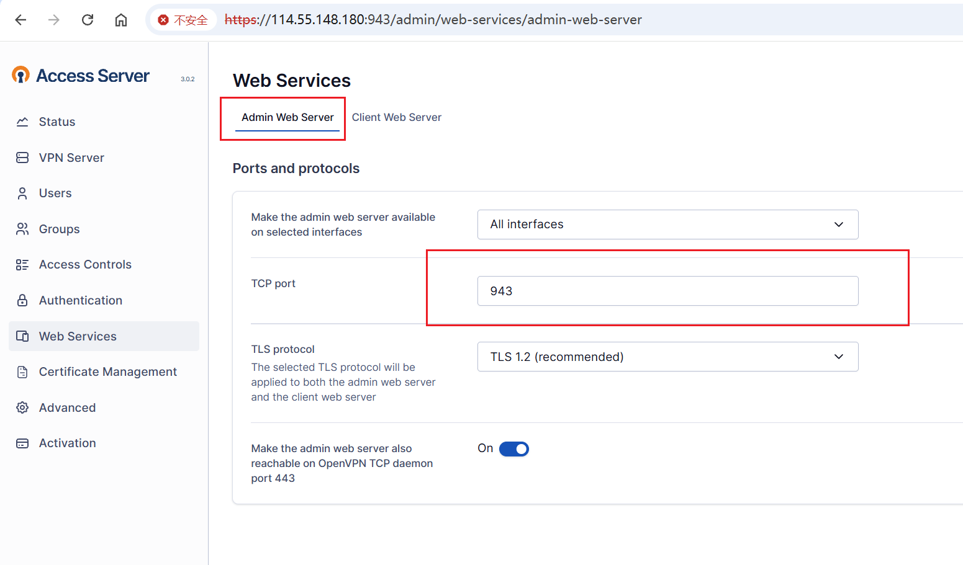Click the Activation card icon

[x=22, y=443]
